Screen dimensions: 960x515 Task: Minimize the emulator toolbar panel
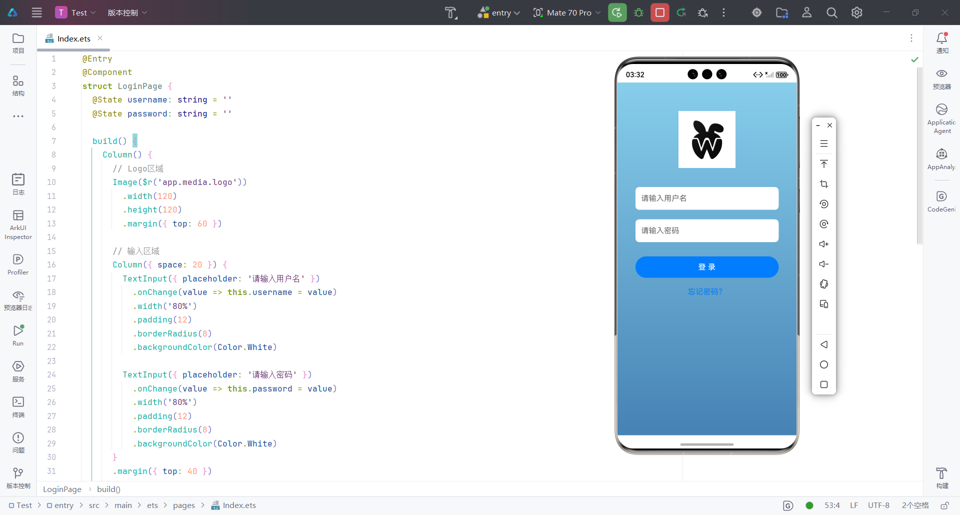818,125
